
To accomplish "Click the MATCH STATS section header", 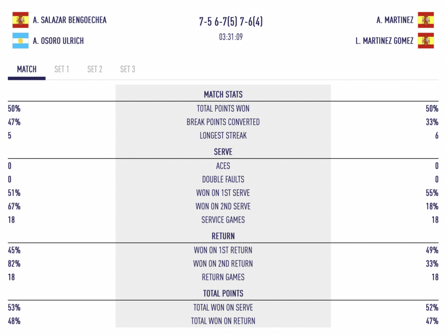I will point(223,94).
